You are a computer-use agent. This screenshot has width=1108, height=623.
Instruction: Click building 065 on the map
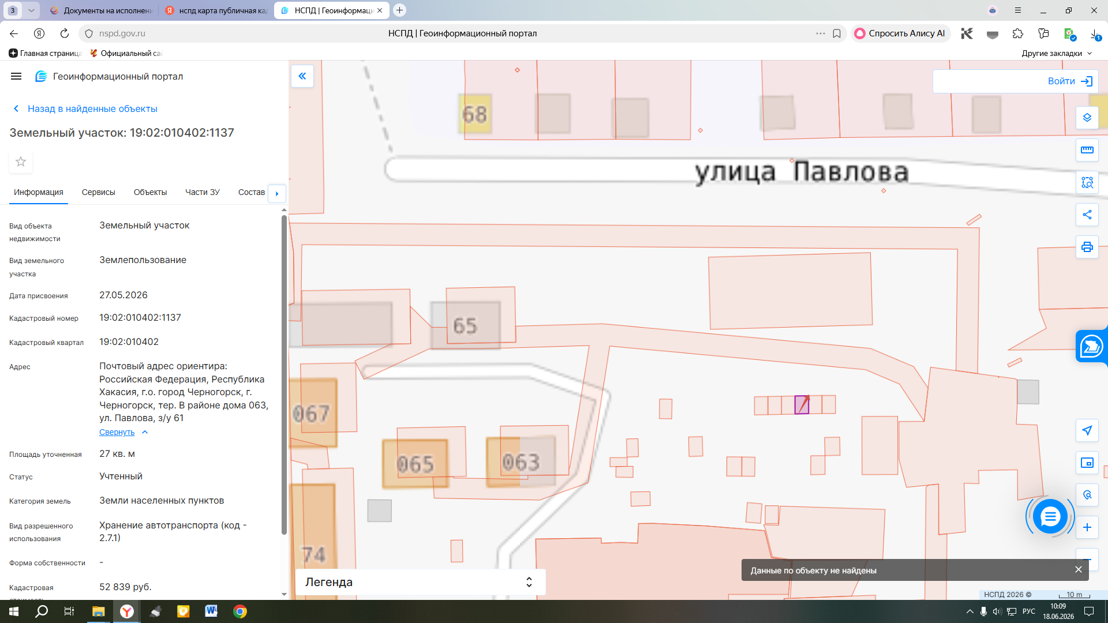[x=415, y=463]
